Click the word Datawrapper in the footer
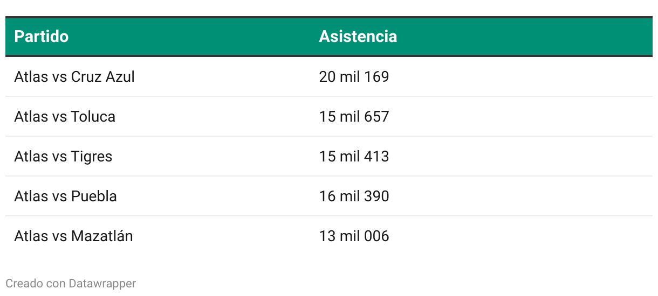Screen dimensions: 658x296 (x=102, y=283)
